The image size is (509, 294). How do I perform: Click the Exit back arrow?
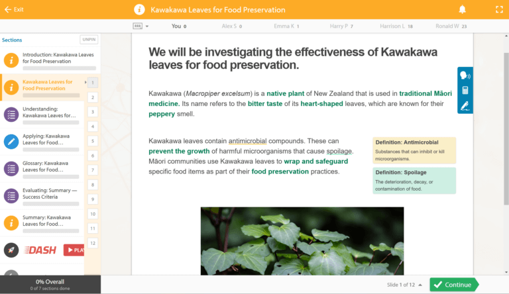(8, 9)
